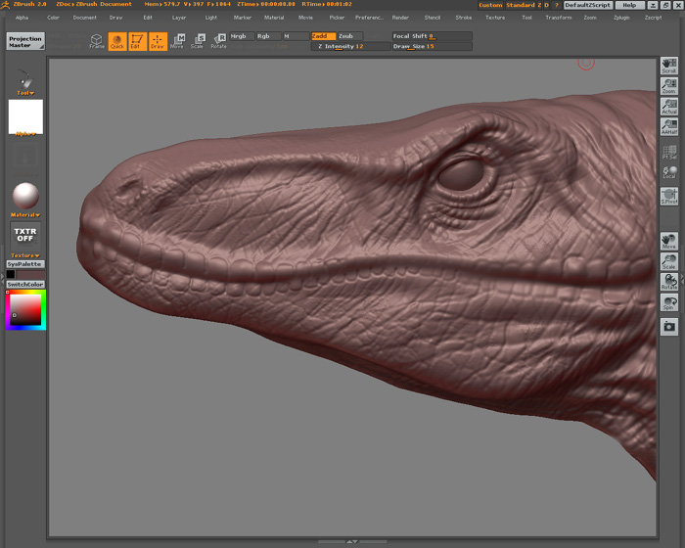This screenshot has height=548, width=685.
Task: Select the Rotate tool in top toolbar
Action: [218, 41]
